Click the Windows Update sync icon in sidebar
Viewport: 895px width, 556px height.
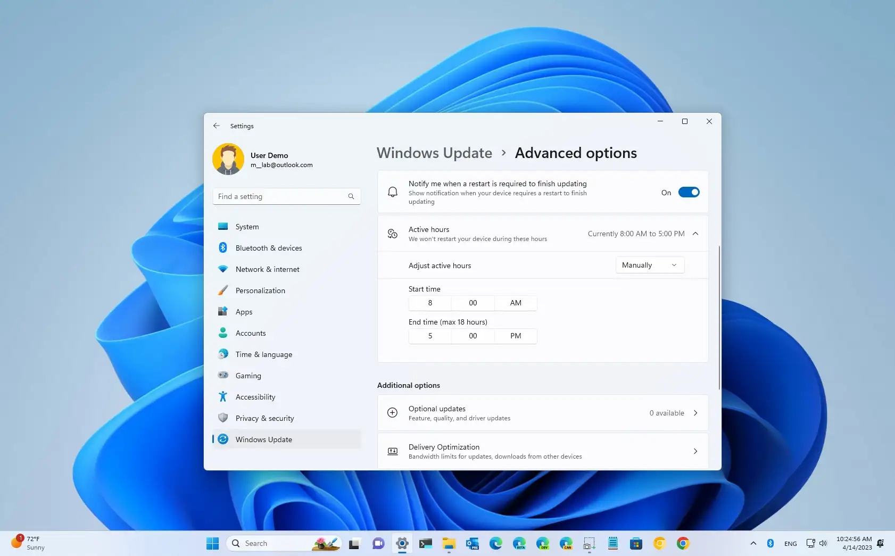(x=223, y=439)
